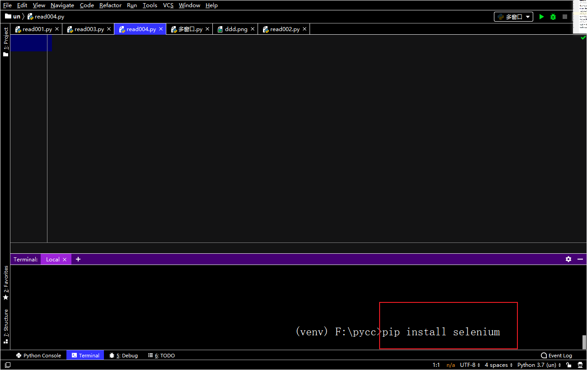Toggle tool window bars with bottom-left square icon
This screenshot has width=587, height=370.
click(7, 365)
